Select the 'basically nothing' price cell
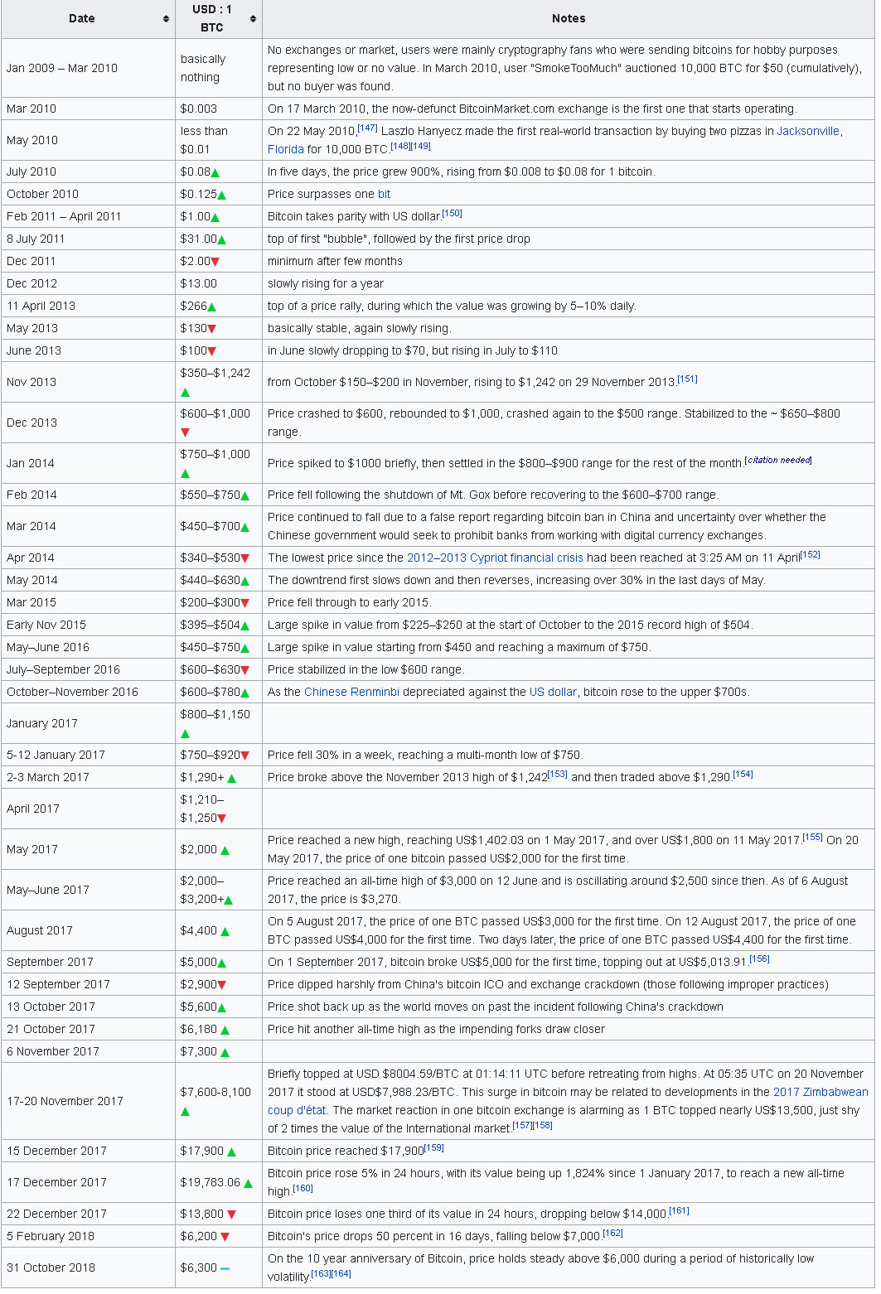 coord(219,68)
